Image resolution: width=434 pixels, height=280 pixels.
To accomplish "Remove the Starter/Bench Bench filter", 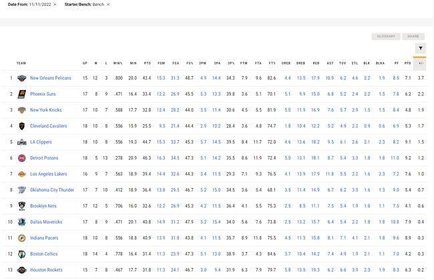I will point(108,5).
